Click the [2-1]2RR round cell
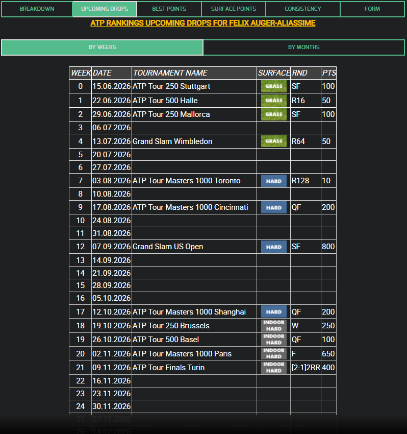 306,368
